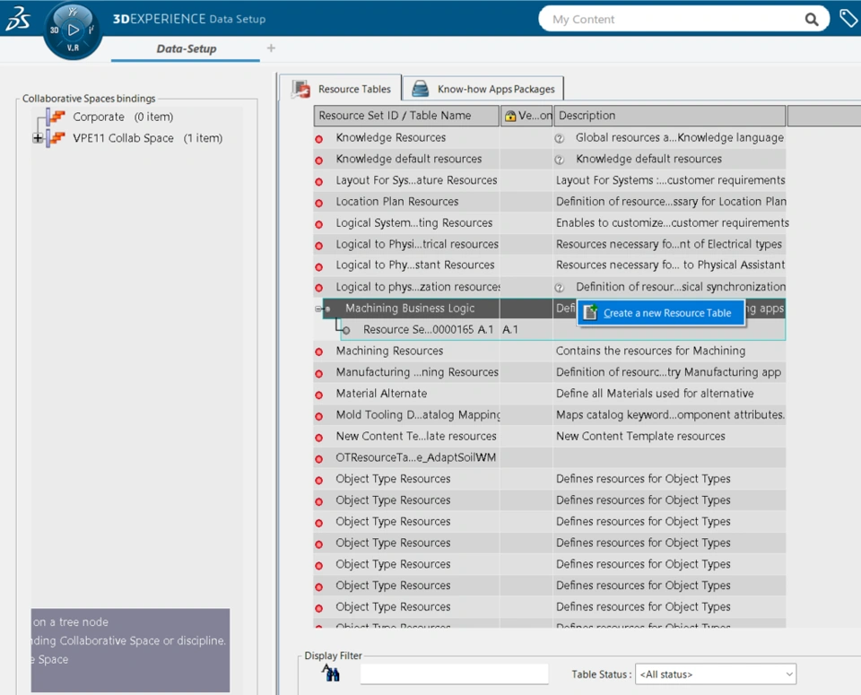This screenshot has width=861, height=695.
Task: Click description Define all Materials used for alternative
Action: click(x=655, y=394)
